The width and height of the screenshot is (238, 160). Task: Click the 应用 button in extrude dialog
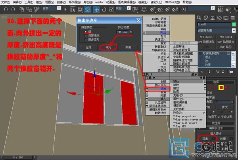click(88, 47)
